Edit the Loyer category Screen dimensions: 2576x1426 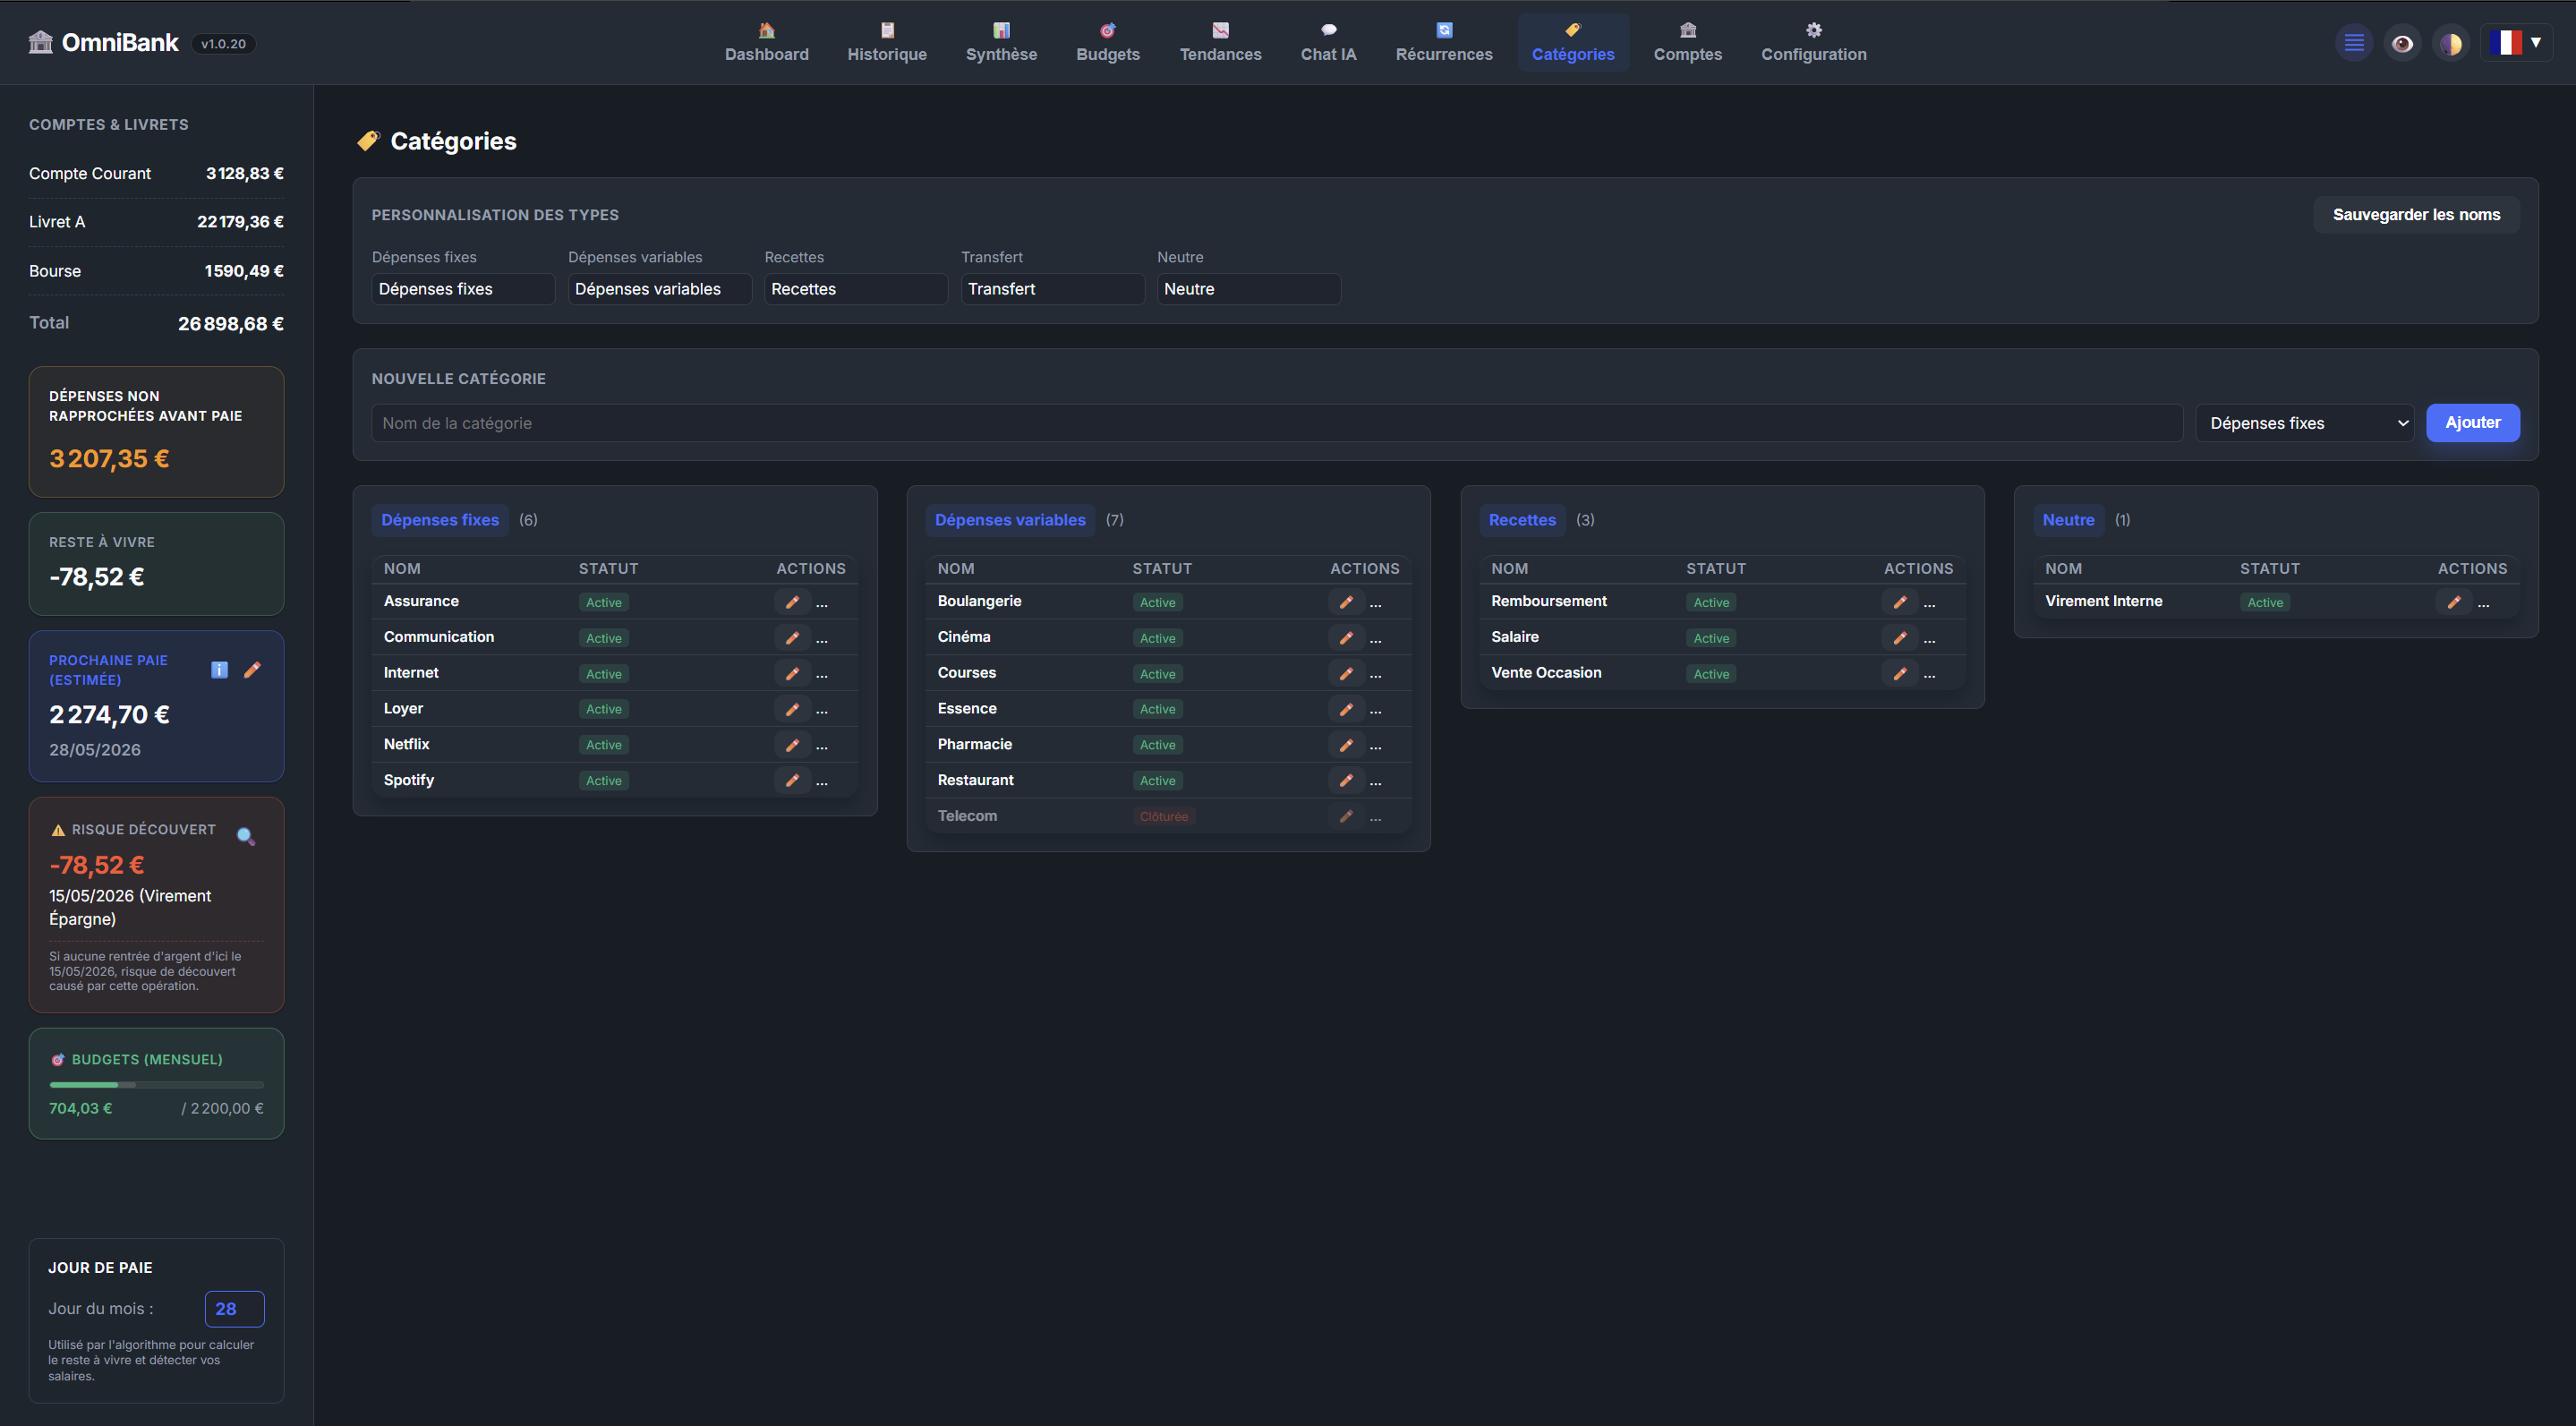point(792,709)
